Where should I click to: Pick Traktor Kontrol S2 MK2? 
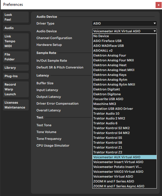(125, 128)
